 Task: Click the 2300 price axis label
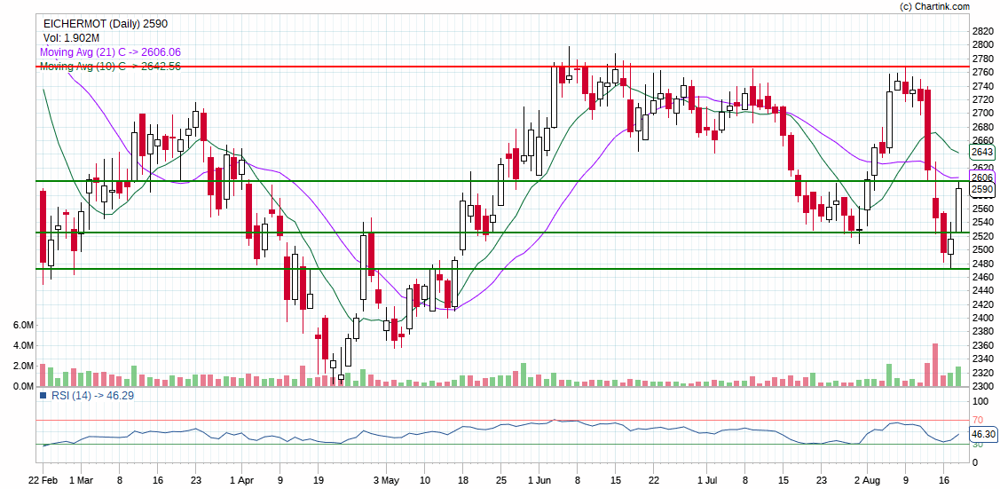click(x=983, y=386)
